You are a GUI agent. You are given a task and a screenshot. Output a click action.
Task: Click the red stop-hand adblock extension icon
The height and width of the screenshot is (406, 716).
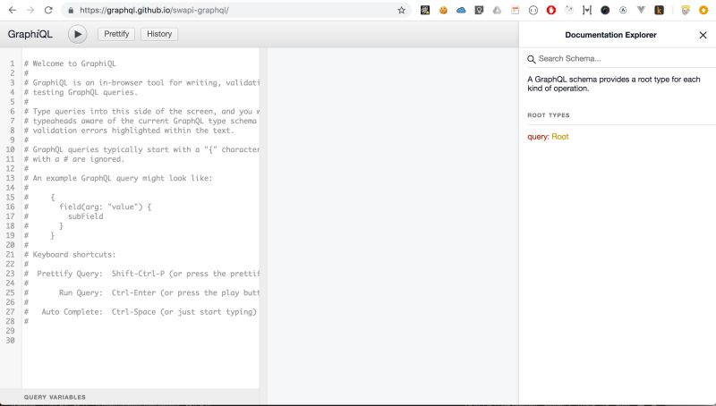tap(551, 10)
